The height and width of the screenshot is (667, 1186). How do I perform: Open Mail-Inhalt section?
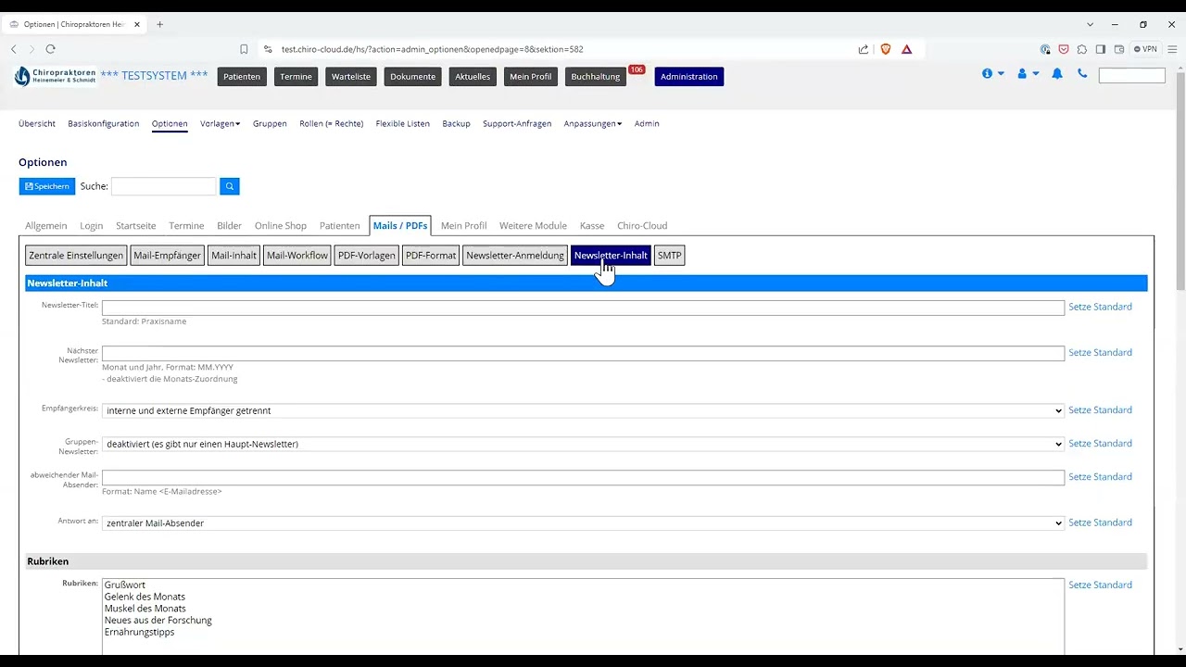point(233,256)
